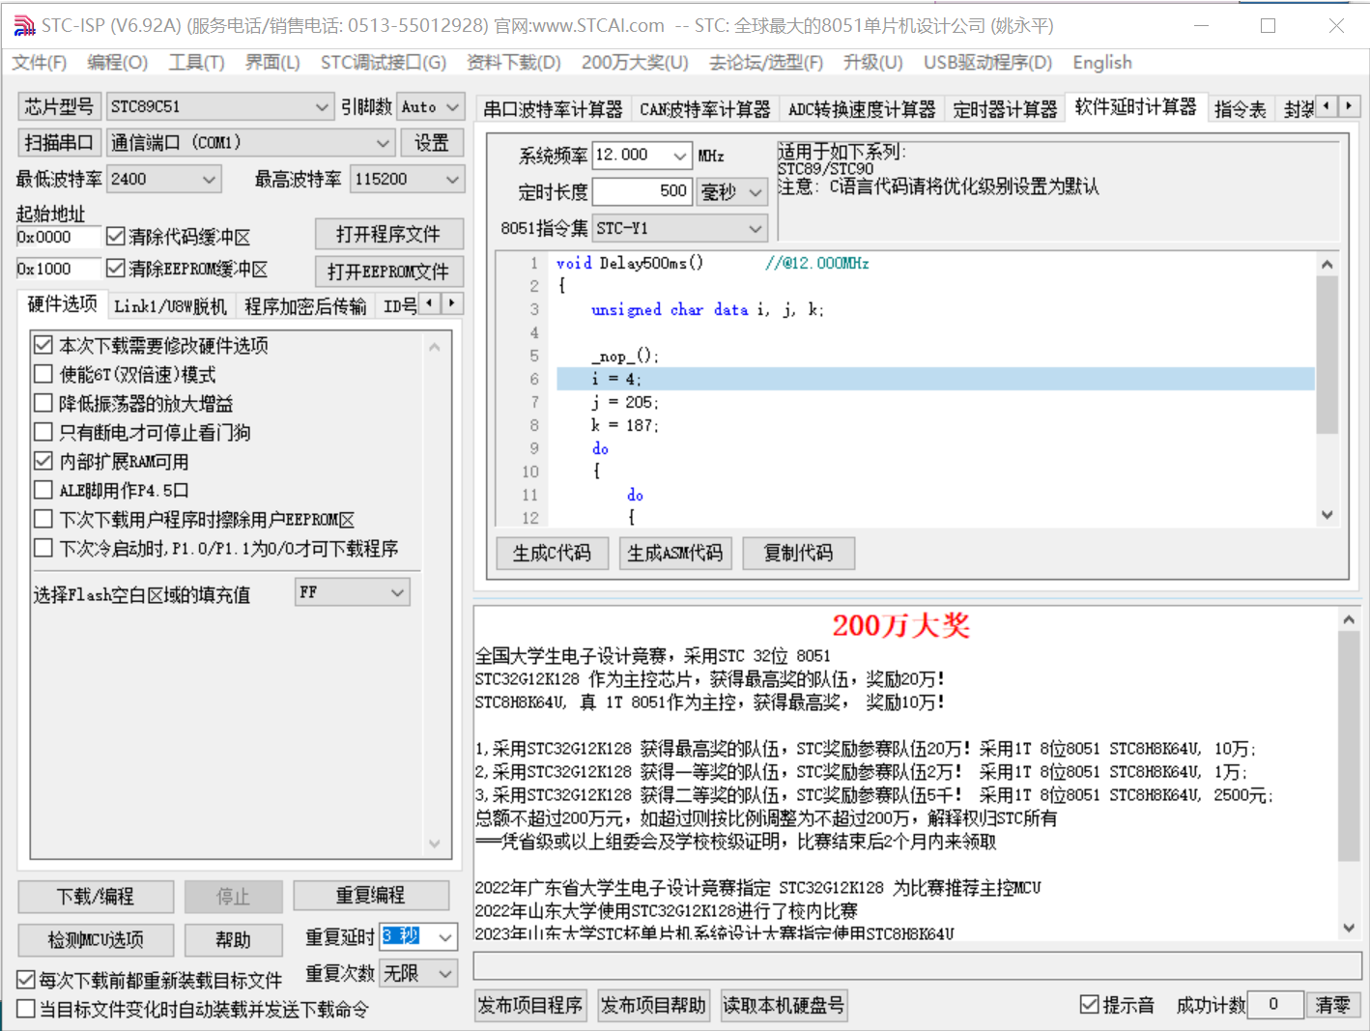Click 复制代码 to copy the code

click(798, 553)
